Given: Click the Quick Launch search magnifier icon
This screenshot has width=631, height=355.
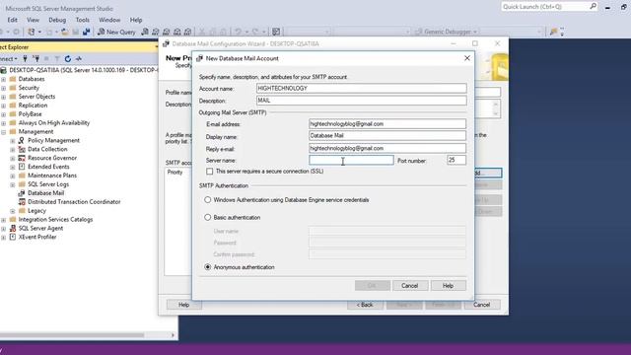Looking at the screenshot, I should (594, 7).
